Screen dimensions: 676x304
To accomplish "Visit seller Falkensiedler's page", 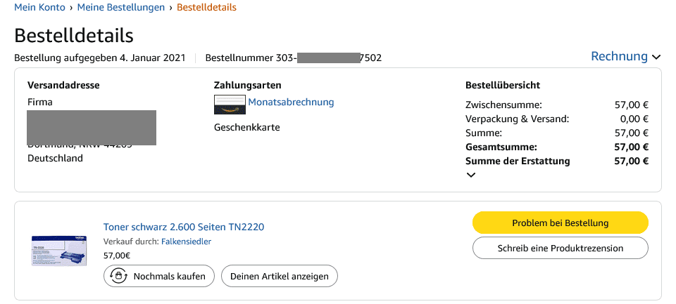I will (x=186, y=242).
